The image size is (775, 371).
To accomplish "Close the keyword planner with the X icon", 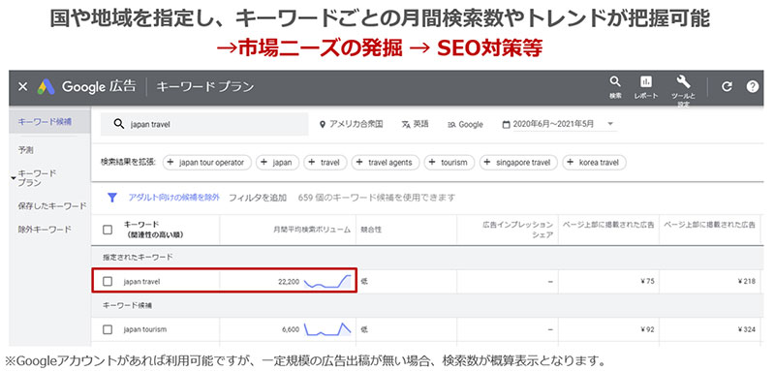I will click(x=22, y=87).
